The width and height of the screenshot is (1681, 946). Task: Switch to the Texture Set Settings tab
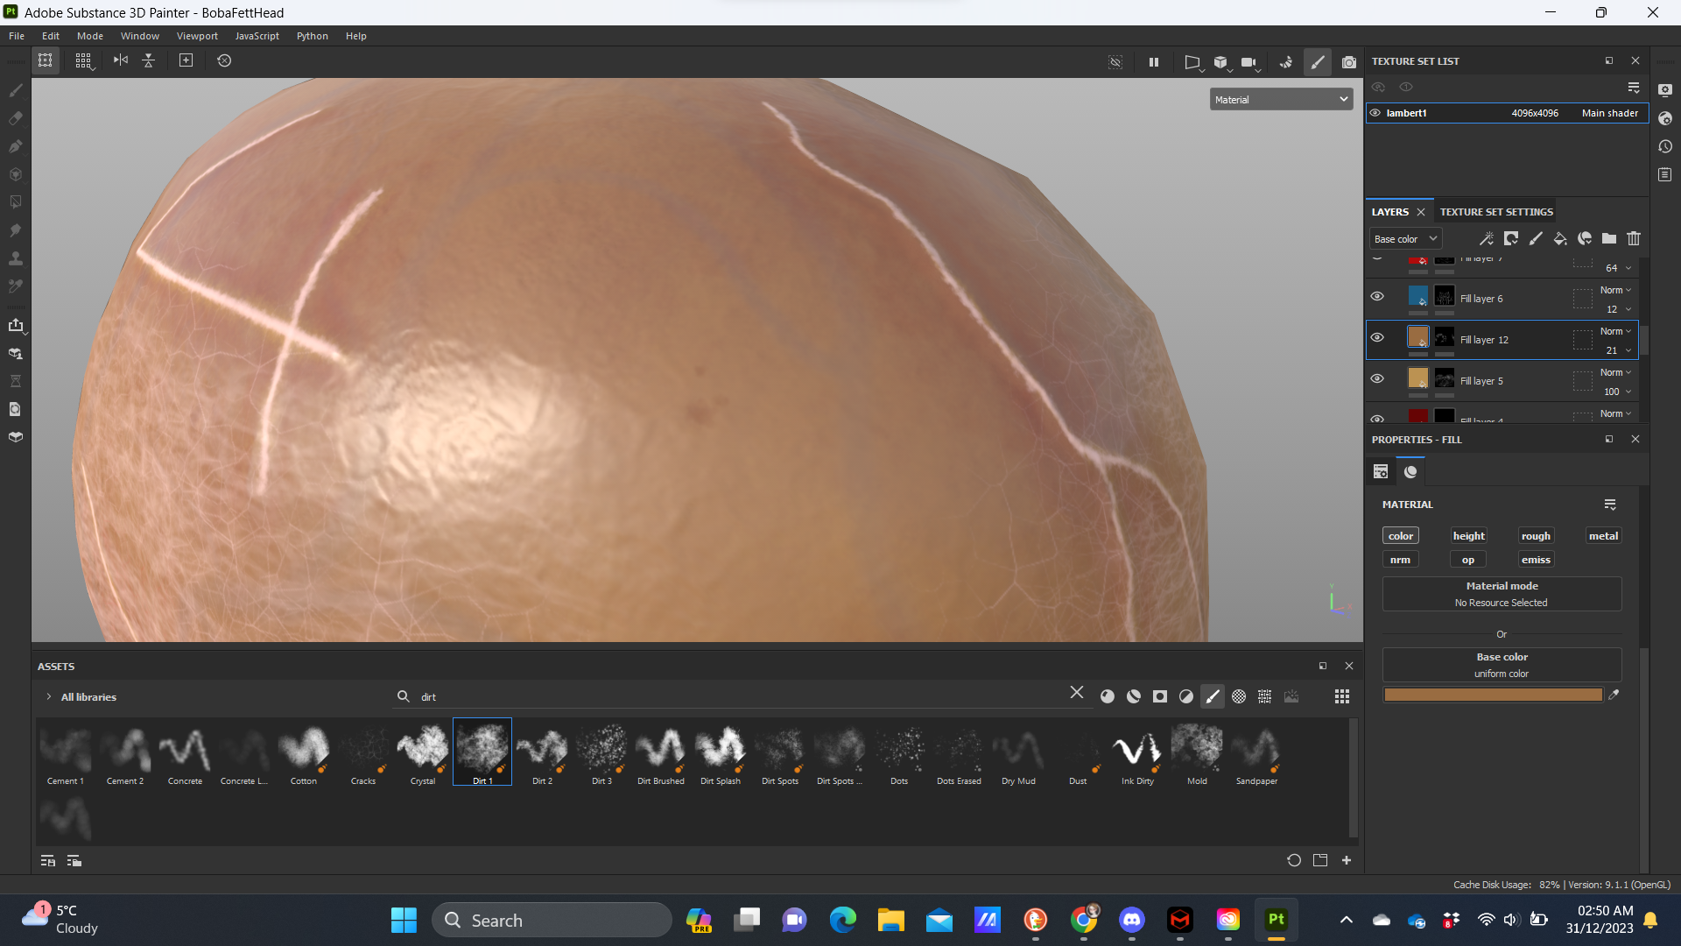(x=1496, y=212)
